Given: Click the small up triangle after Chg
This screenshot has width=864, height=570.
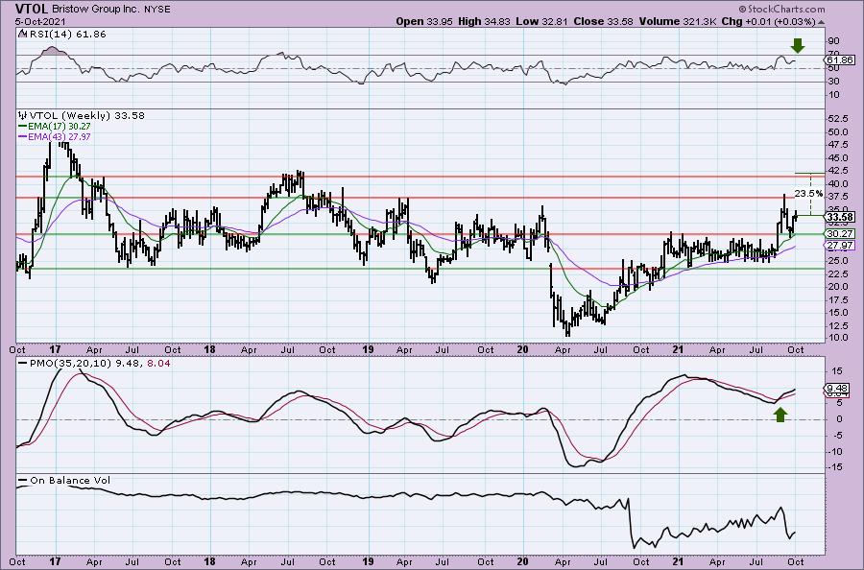Looking at the screenshot, I should [821, 22].
